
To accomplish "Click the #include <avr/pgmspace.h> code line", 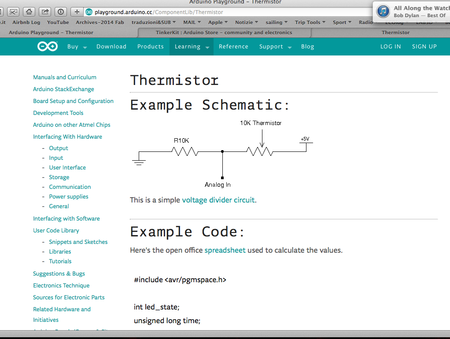I will coord(180,280).
